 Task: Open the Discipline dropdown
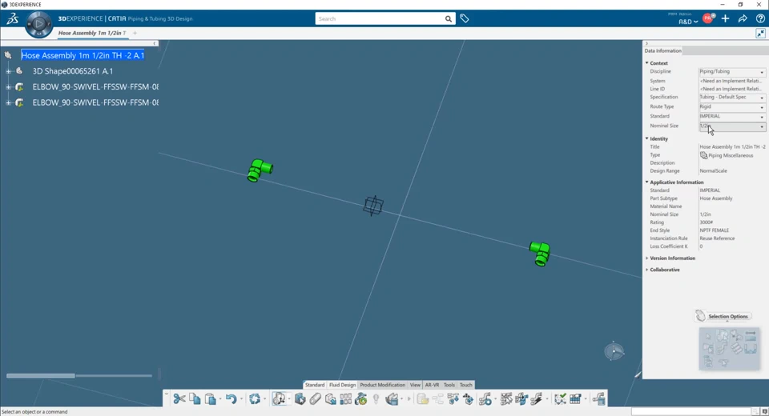[732, 71]
